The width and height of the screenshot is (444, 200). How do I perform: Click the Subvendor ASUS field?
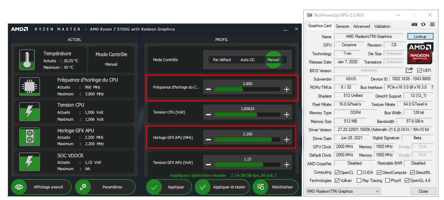pyautogui.click(x=351, y=79)
